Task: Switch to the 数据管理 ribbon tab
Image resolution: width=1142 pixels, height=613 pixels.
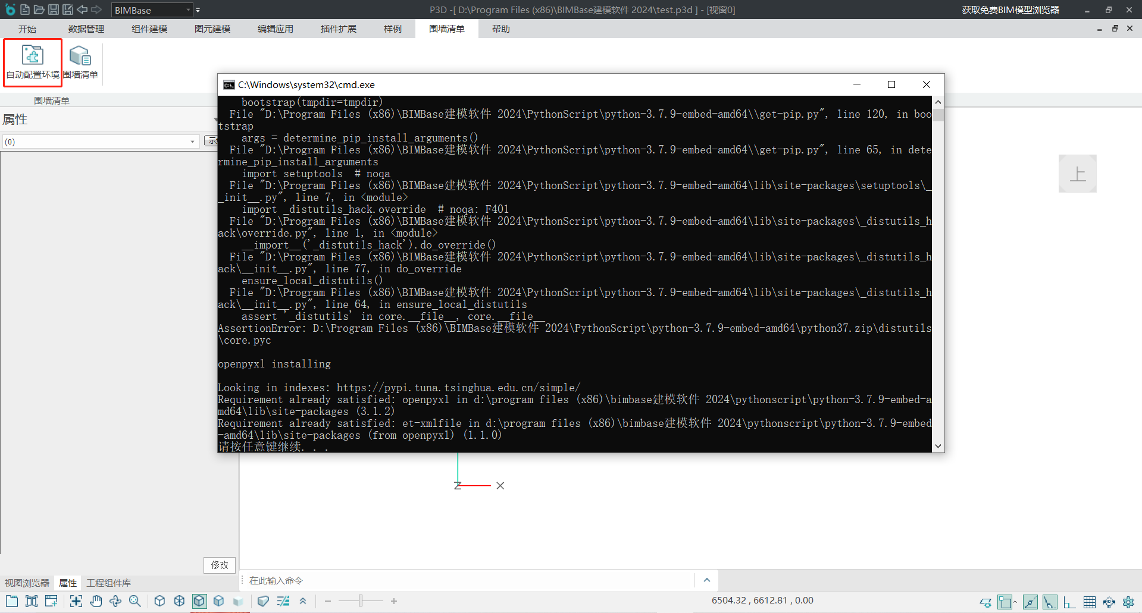Action: coord(86,29)
